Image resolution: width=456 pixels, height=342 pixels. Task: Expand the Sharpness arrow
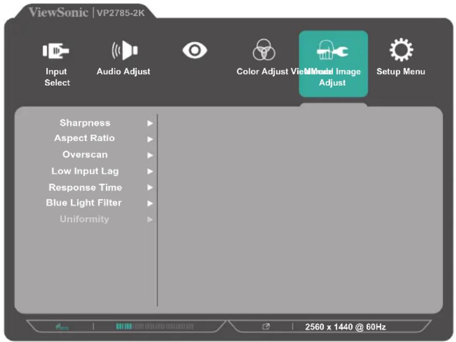click(150, 123)
